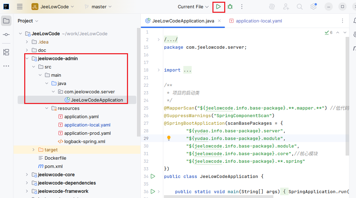Viewport: 356px width, 198px height.
Task: Open master branch dropdown
Action: pos(98,7)
